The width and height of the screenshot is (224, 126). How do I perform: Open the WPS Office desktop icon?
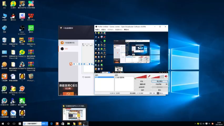31,17
